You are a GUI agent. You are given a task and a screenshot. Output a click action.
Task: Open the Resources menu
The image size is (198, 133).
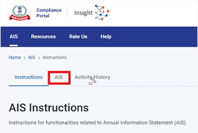[43, 36]
